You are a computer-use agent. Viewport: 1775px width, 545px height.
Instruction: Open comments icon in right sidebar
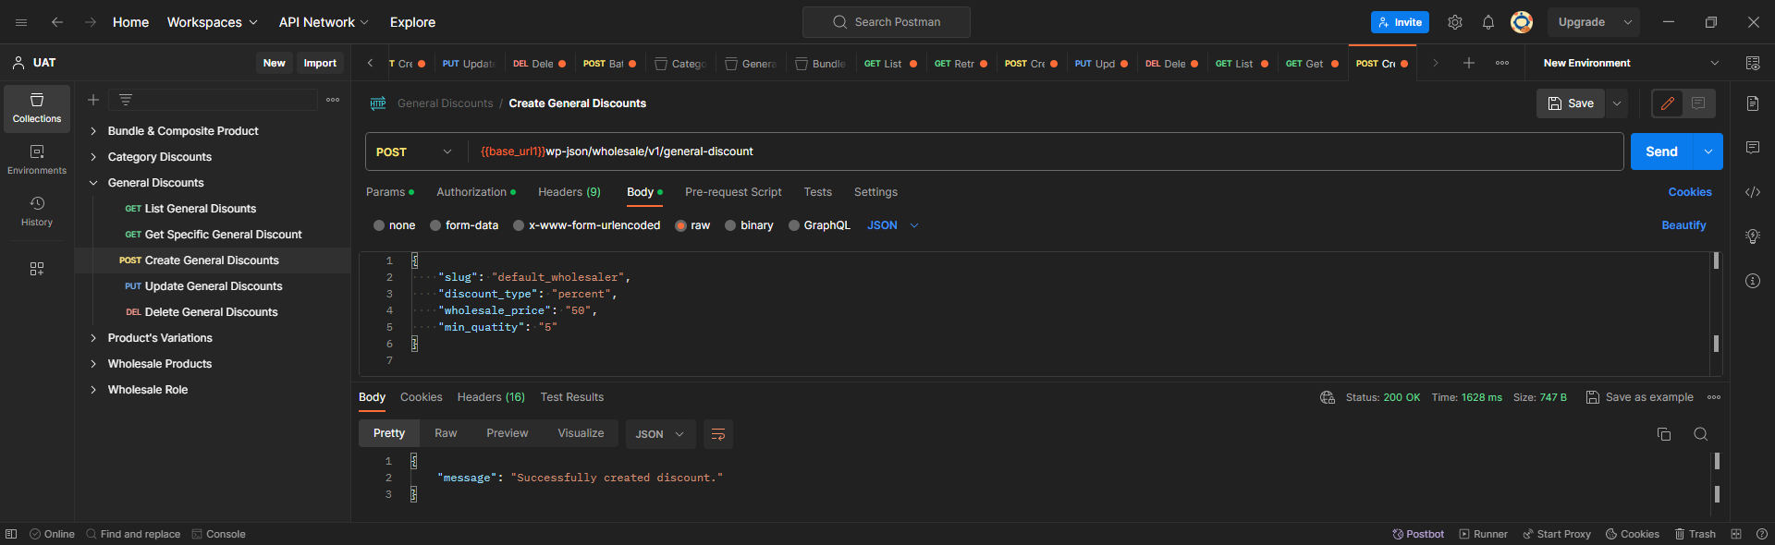point(1753,148)
